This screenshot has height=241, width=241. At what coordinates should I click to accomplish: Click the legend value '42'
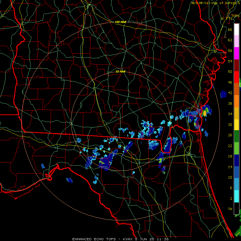pyautogui.click(x=230, y=93)
